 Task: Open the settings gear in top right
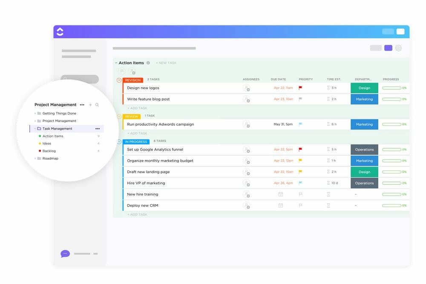click(x=398, y=48)
